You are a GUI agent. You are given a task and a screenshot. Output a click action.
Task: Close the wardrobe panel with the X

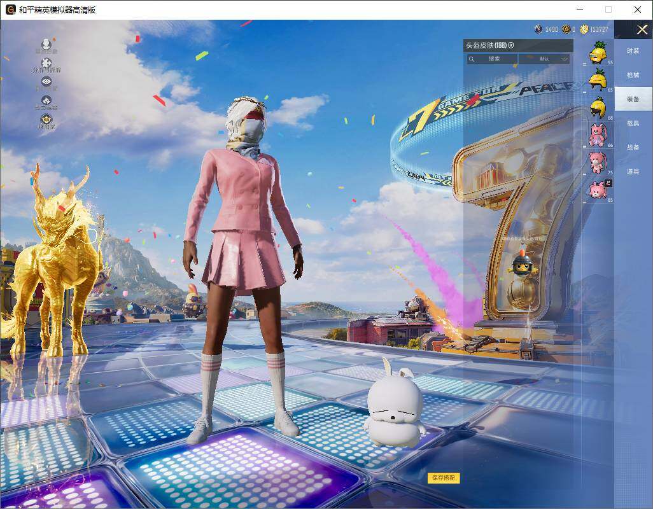pos(642,29)
